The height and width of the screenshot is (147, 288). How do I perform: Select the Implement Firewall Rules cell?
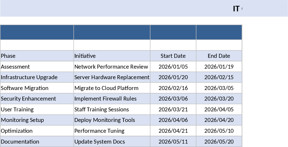point(111,99)
